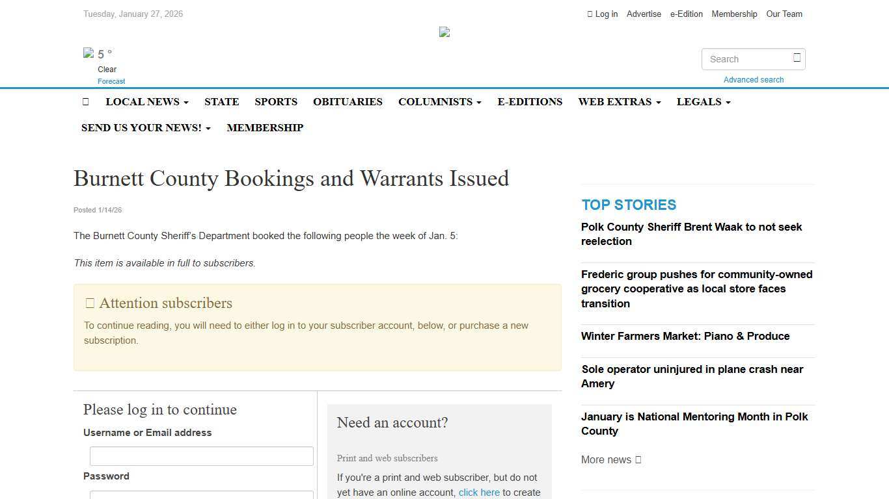The height and width of the screenshot is (499, 889).
Task: Open the Polk County Sheriff story
Action: (691, 234)
